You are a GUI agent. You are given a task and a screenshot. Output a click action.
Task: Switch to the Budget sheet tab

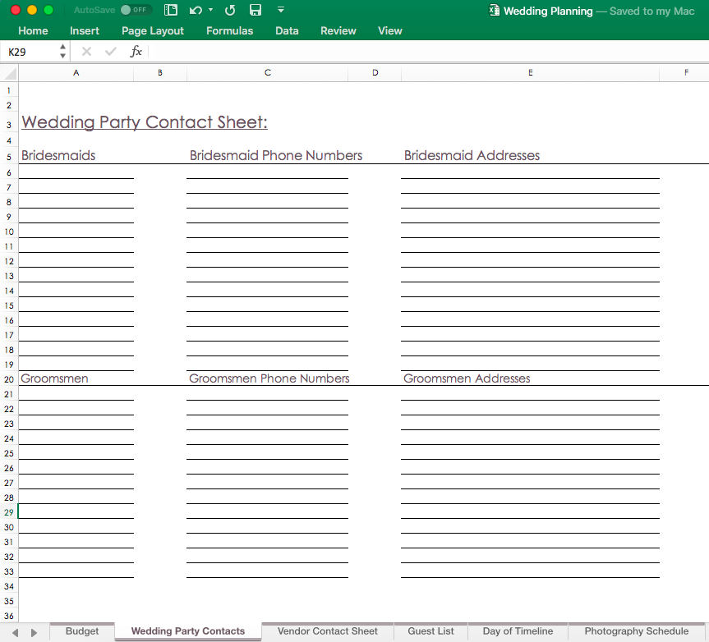[82, 631]
